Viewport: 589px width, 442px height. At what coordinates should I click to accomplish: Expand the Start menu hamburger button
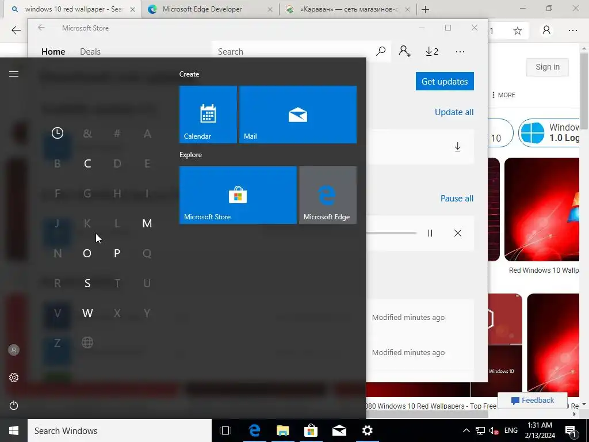click(14, 74)
